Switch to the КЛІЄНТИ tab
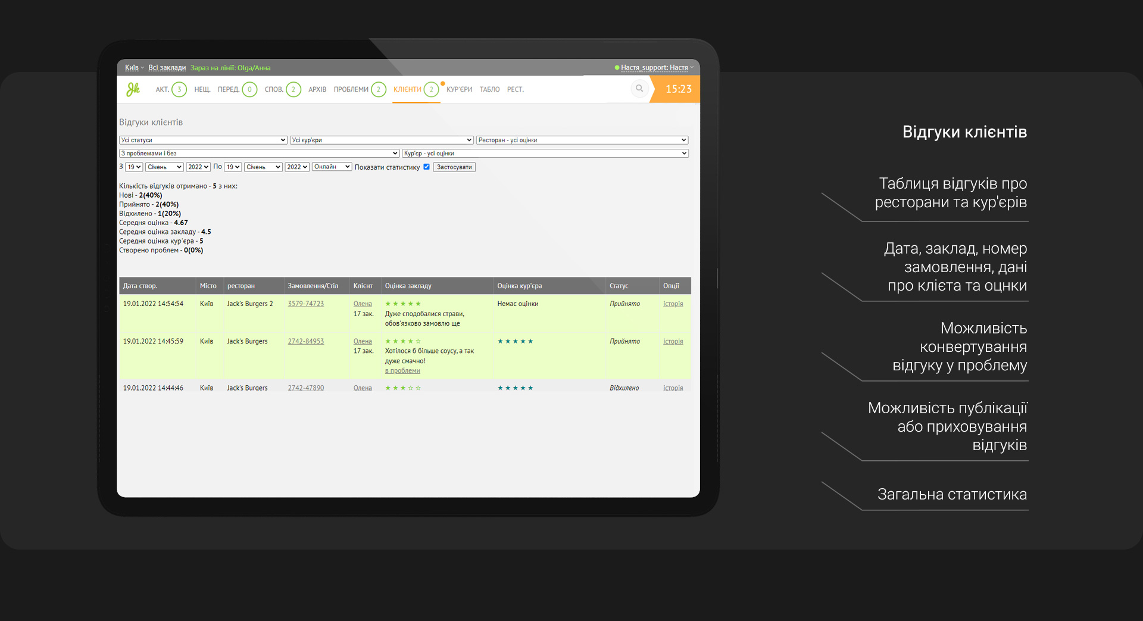The width and height of the screenshot is (1143, 621). point(407,89)
